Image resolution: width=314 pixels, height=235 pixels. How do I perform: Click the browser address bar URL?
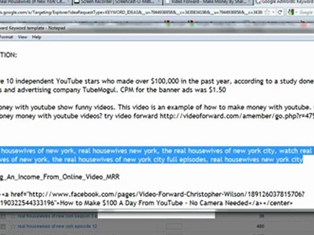point(131,12)
